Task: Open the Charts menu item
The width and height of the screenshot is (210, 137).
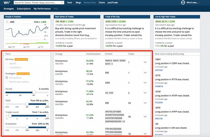Action: point(102,3)
